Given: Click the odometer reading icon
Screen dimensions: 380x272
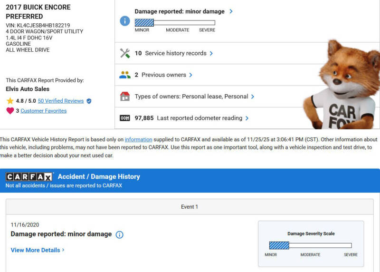Looking at the screenshot, I should coord(125,118).
